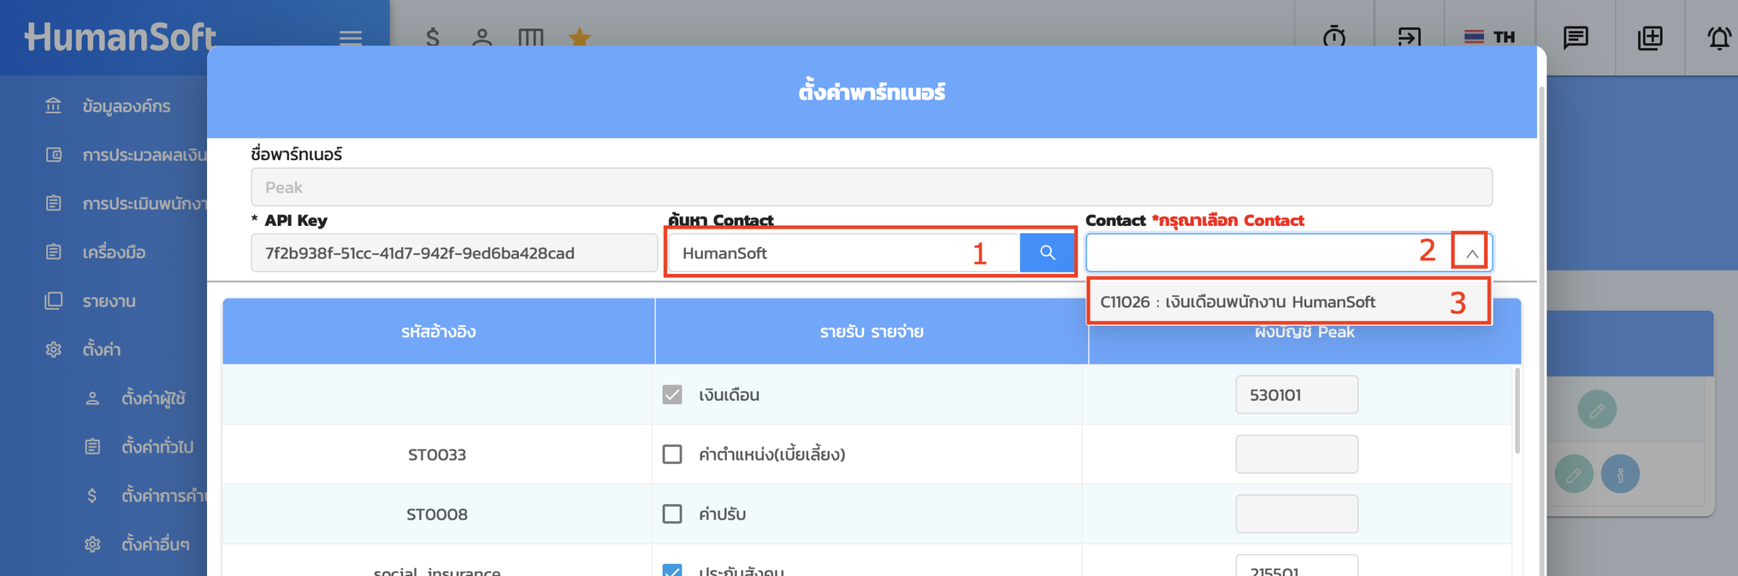Click the lower green pencil edit icon behind dialog
The height and width of the screenshot is (576, 1738).
(1574, 474)
